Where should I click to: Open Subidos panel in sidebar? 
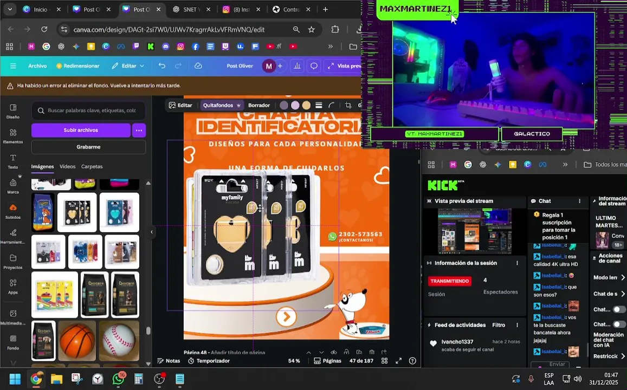pyautogui.click(x=13, y=211)
